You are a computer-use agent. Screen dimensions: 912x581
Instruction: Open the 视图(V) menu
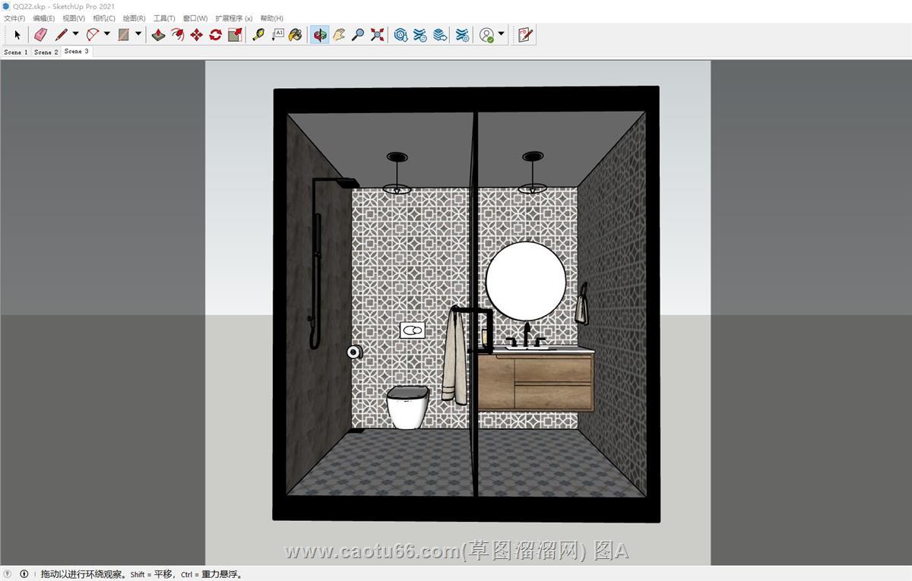click(74, 18)
